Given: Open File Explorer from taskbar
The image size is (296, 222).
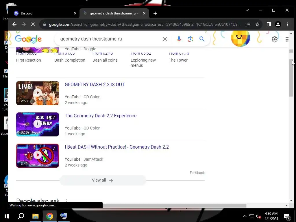Looking at the screenshot, I should [x=35, y=216].
